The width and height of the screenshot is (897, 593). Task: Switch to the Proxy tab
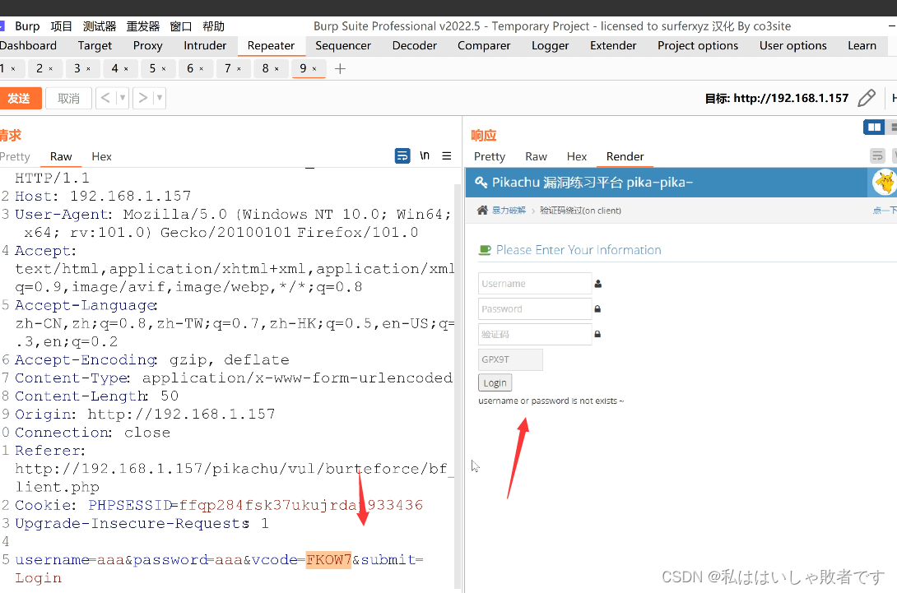[x=147, y=46]
